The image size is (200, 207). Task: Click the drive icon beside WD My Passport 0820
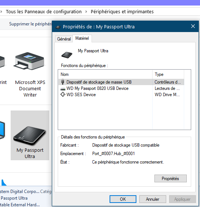63,89
